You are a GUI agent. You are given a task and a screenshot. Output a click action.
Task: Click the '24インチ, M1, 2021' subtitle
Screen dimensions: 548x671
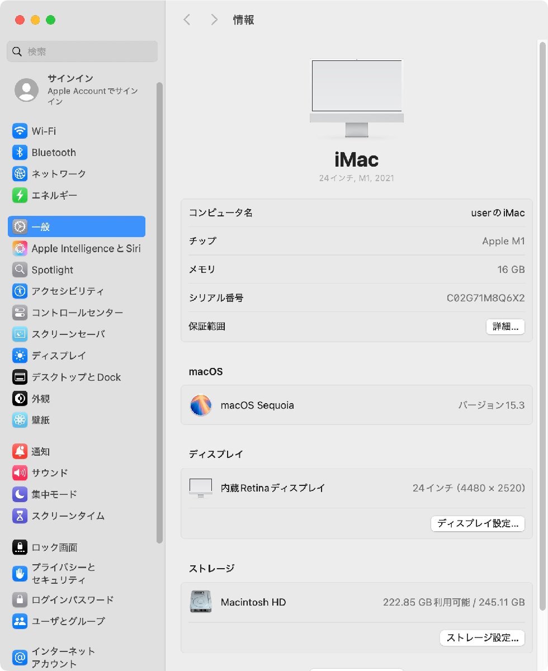tap(357, 178)
